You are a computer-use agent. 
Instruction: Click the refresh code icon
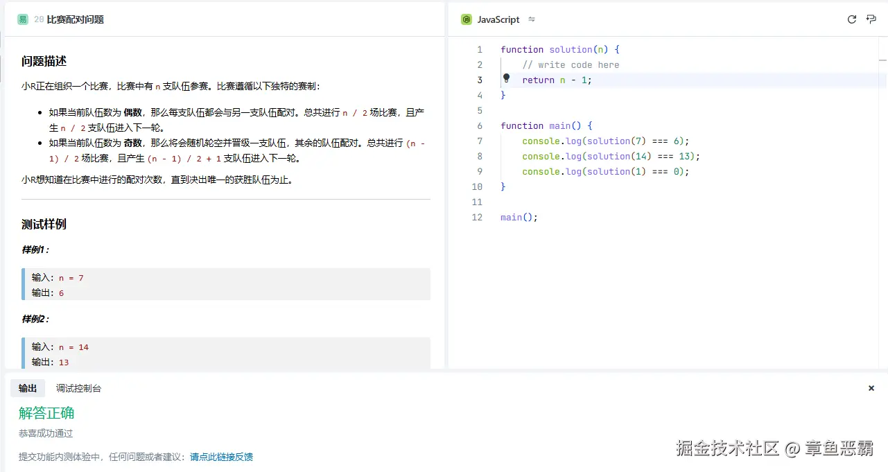(x=852, y=19)
